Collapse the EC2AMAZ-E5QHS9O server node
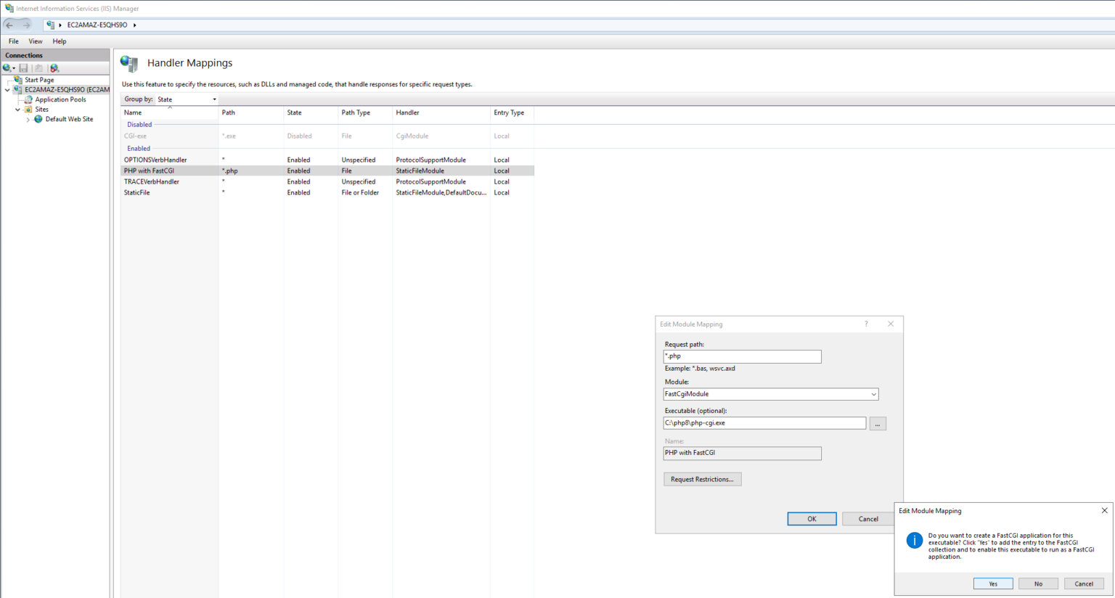The width and height of the screenshot is (1115, 598). (7, 89)
